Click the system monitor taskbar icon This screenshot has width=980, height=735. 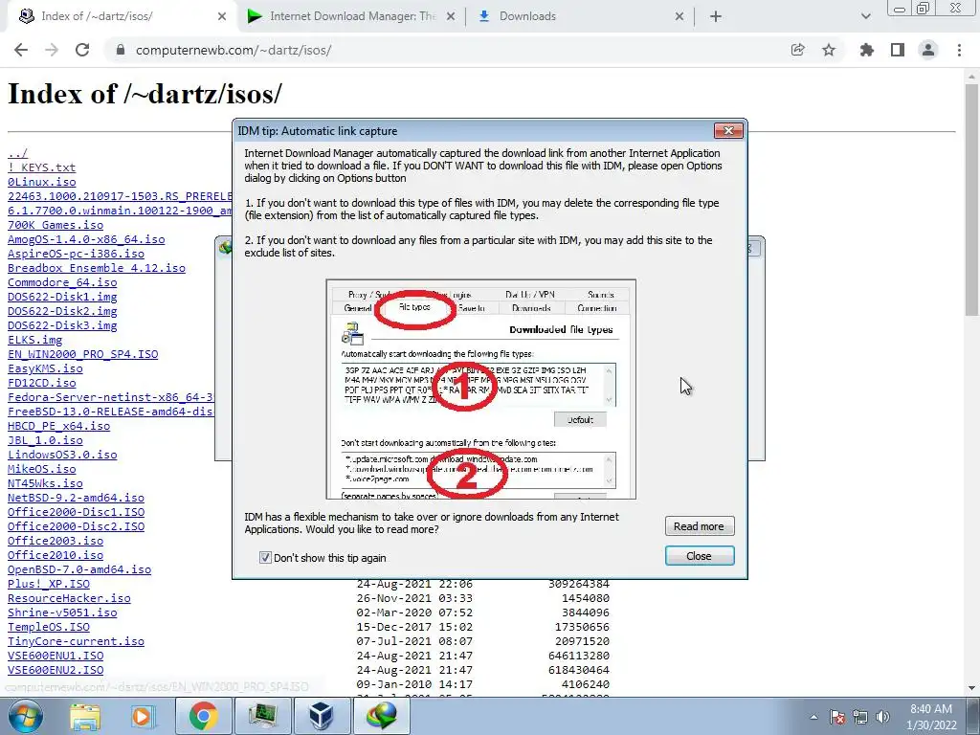click(262, 716)
